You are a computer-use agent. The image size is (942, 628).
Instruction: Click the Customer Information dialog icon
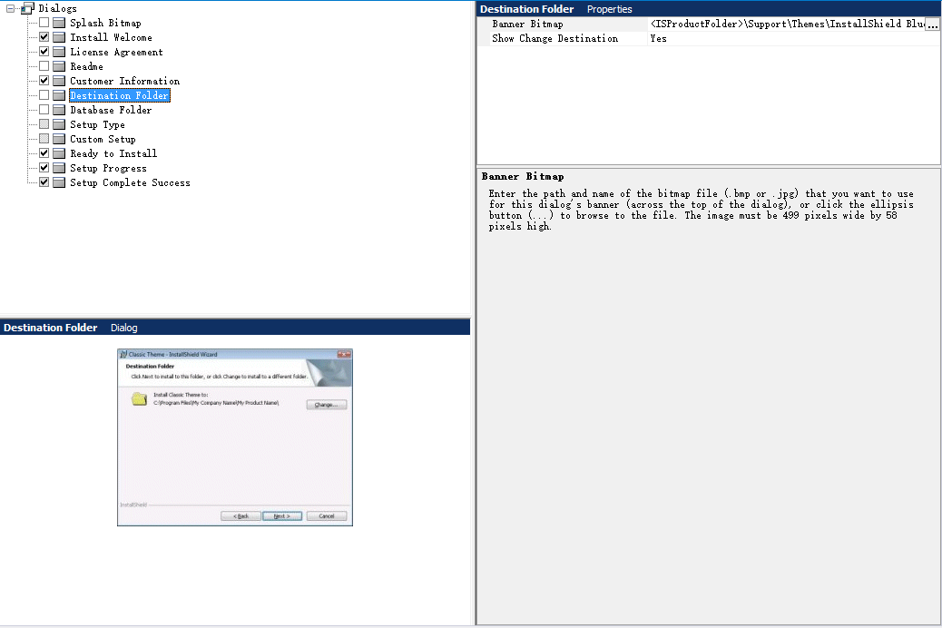pos(58,81)
